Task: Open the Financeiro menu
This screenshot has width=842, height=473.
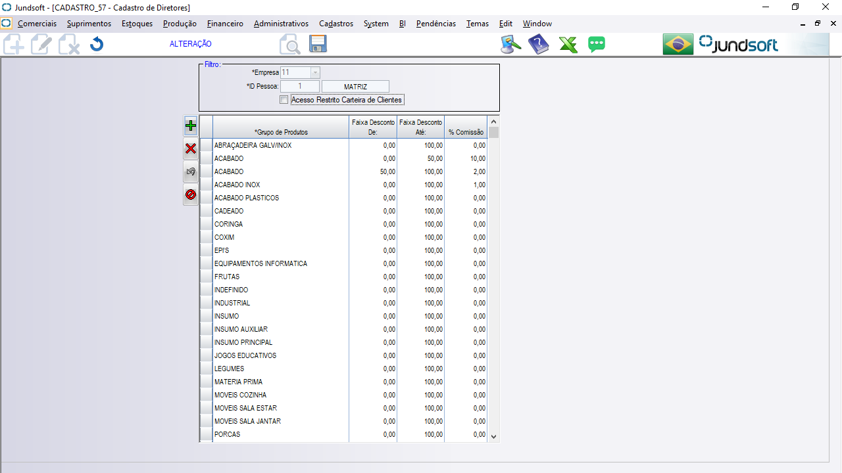Action: [225, 23]
